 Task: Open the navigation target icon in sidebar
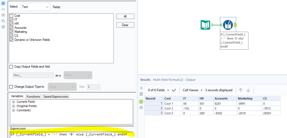tap(3, 15)
